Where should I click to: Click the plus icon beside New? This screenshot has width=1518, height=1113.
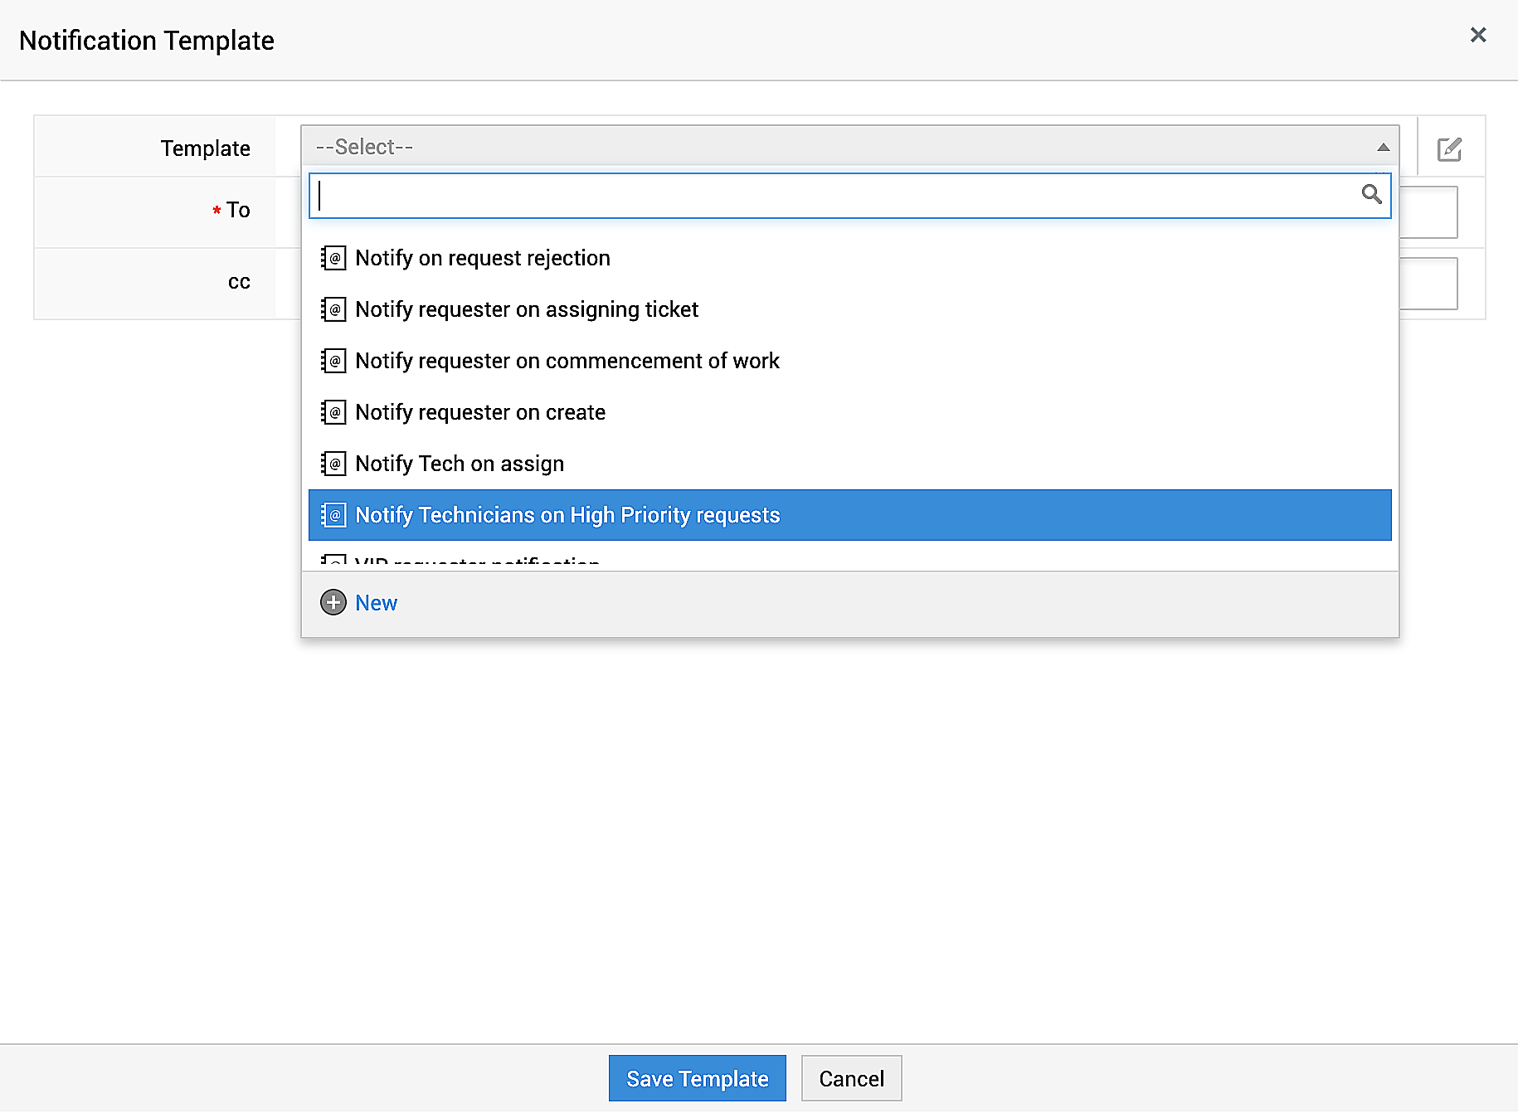tap(333, 602)
